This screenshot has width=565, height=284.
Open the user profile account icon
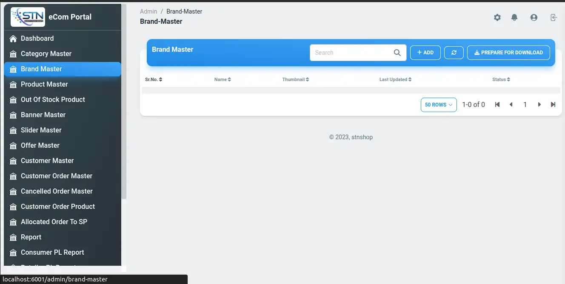click(x=534, y=17)
